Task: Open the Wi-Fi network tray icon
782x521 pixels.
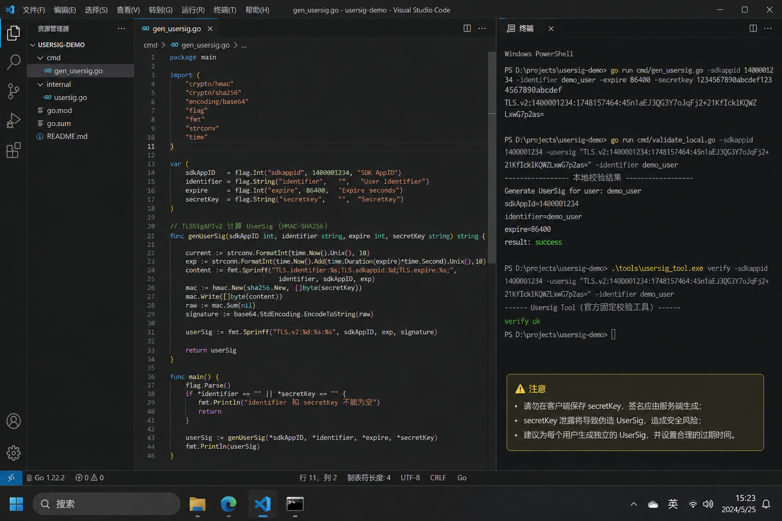Action: coord(693,504)
